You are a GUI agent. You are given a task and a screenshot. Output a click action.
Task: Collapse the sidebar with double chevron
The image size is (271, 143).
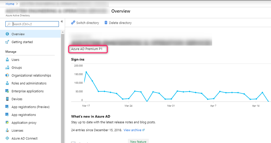pos(62,22)
